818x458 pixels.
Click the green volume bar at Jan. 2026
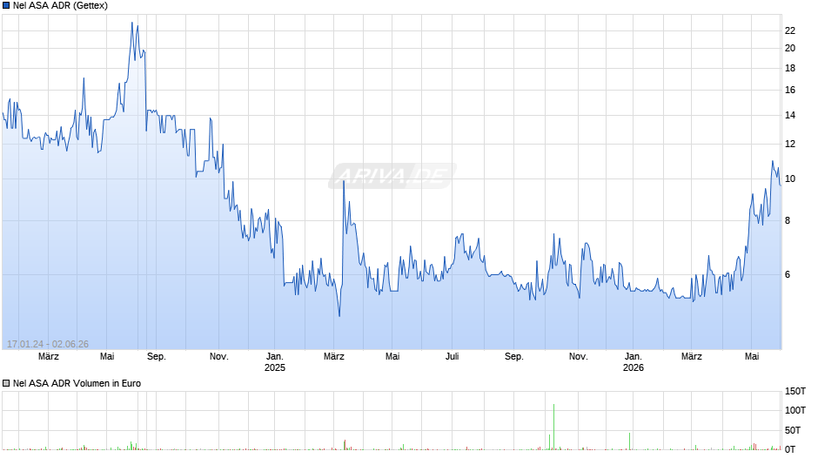(630, 441)
